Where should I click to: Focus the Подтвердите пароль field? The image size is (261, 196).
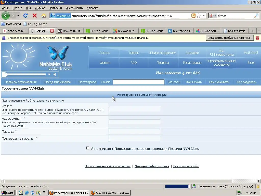pyautogui.click(x=135, y=138)
